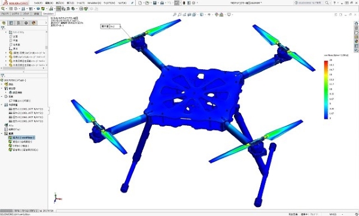The height and width of the screenshot is (216, 359).
Task: Open the DisplayManager appearance sphere tab icon
Action: pos(34,23)
